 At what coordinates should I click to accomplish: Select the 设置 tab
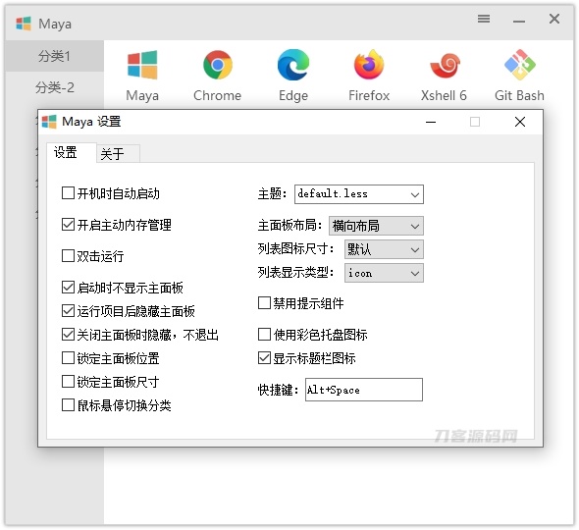[72, 152]
